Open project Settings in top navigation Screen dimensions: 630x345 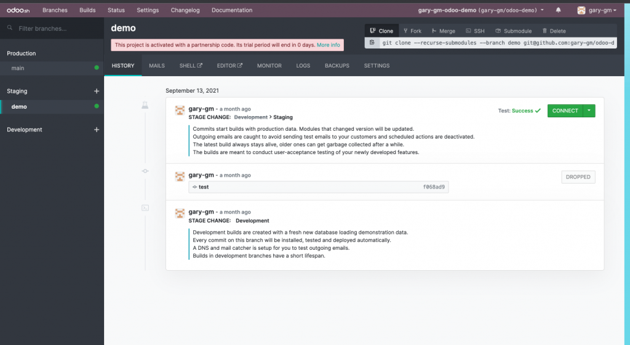(x=148, y=10)
